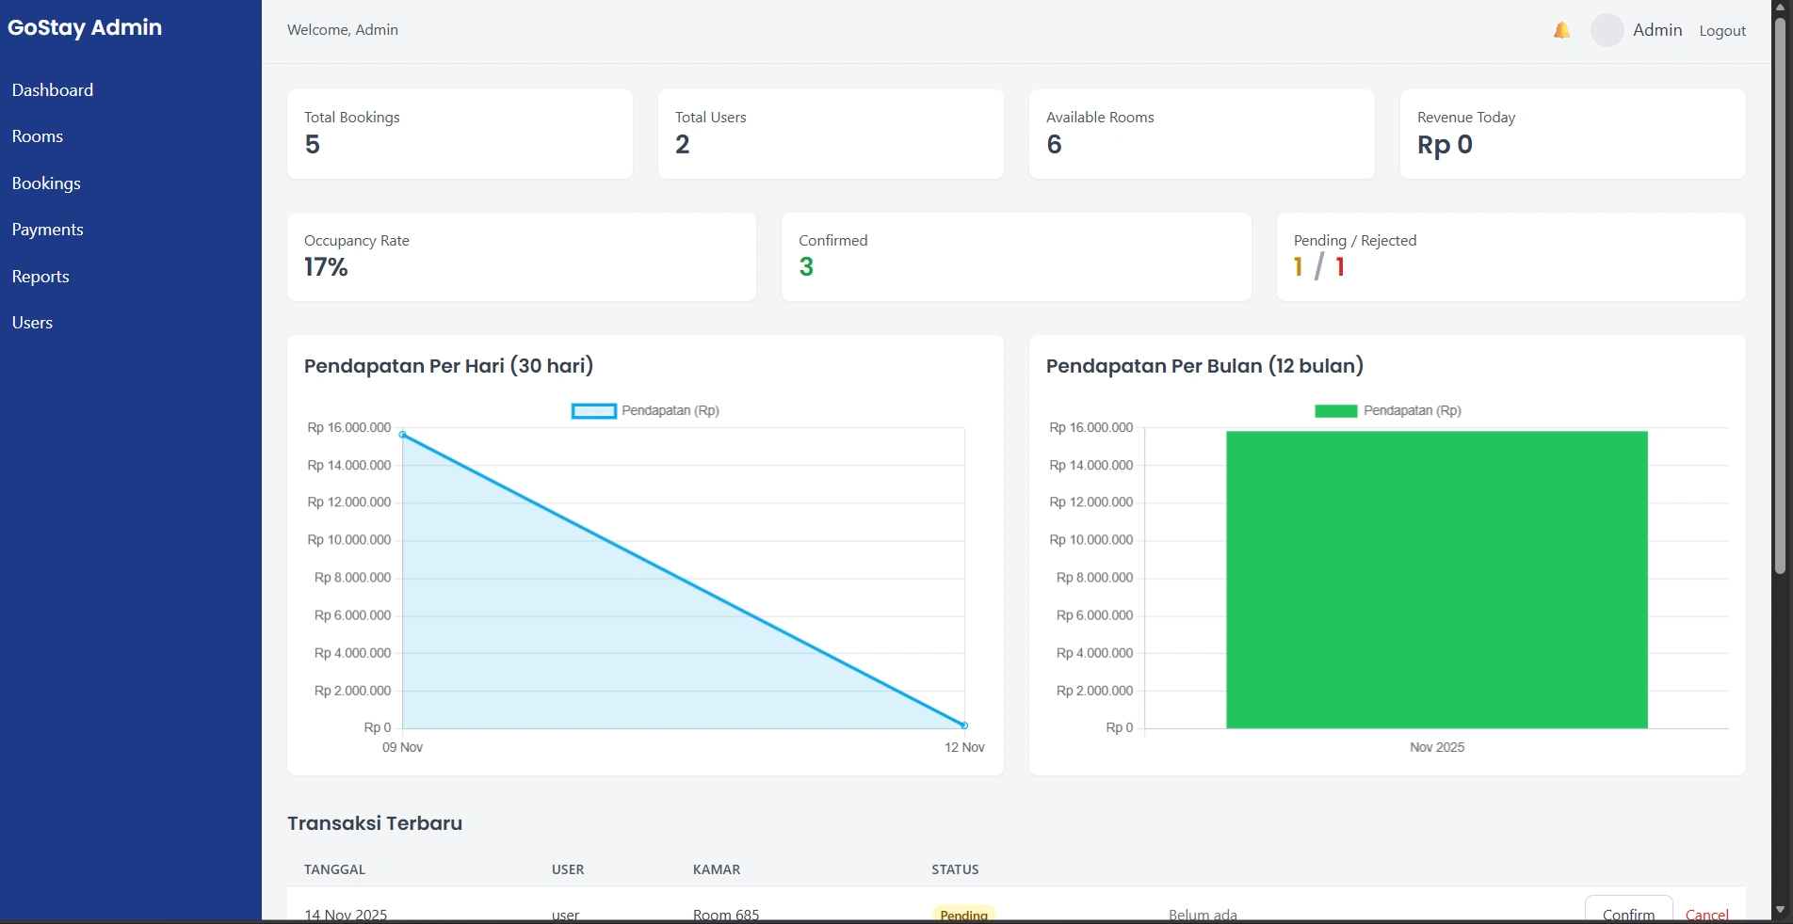Image resolution: width=1793 pixels, height=924 pixels.
Task: Go to Bookings in the sidebar
Action: 46,183
